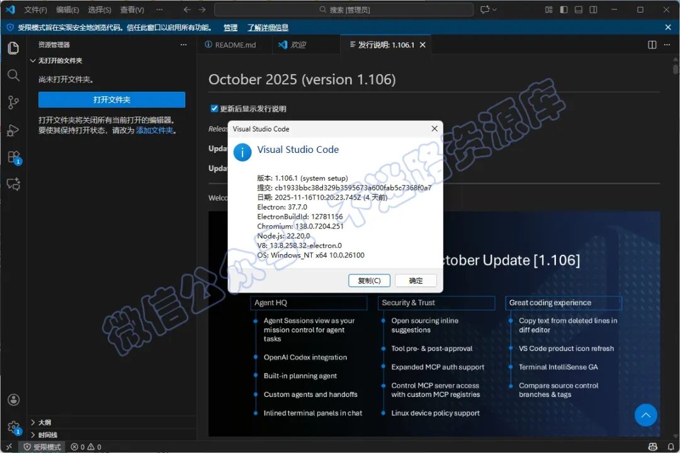This screenshot has width=680, height=453.
Task: Open the Explorer view in activity bar
Action: pos(13,48)
